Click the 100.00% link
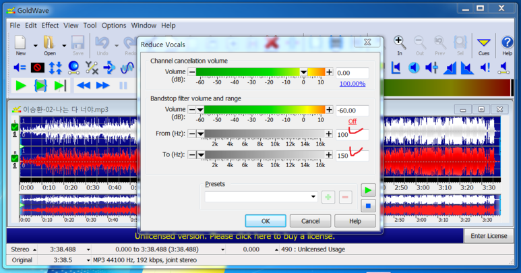This screenshot has height=273, width=521. [x=353, y=84]
